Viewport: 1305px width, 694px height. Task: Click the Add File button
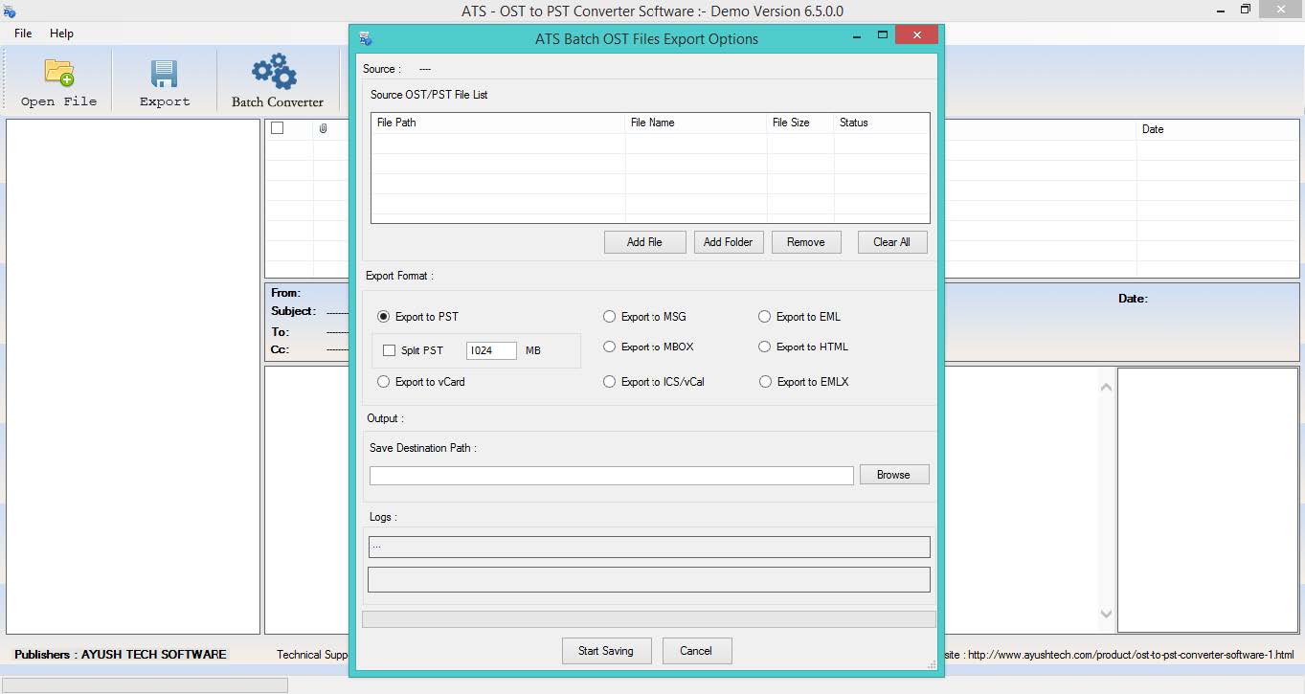pos(644,242)
